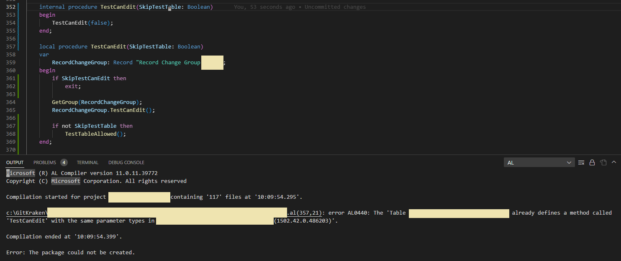Open the TERMINAL tab
Viewport: 621px width, 261px height.
87,162
